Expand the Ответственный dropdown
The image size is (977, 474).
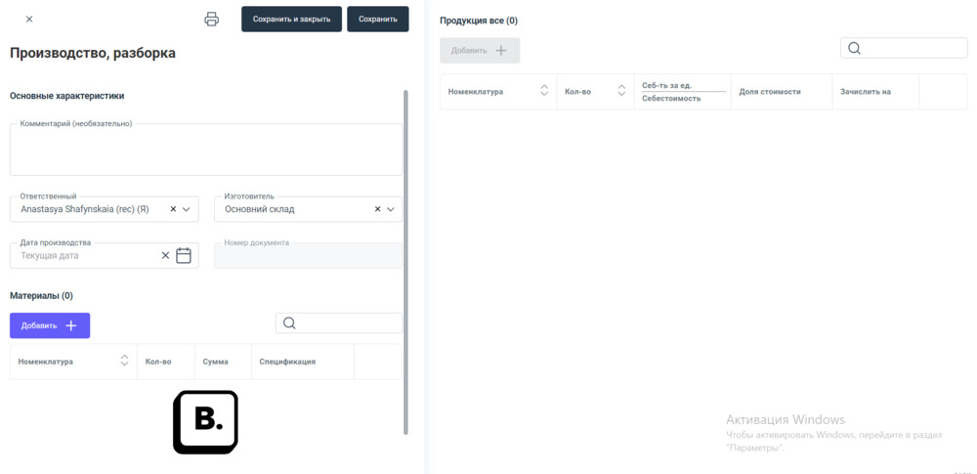click(x=187, y=209)
